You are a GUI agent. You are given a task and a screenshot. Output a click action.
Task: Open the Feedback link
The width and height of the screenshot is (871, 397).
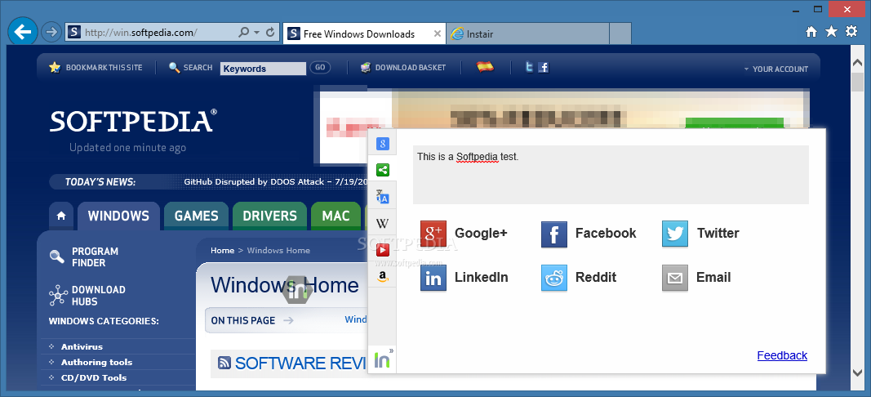782,355
